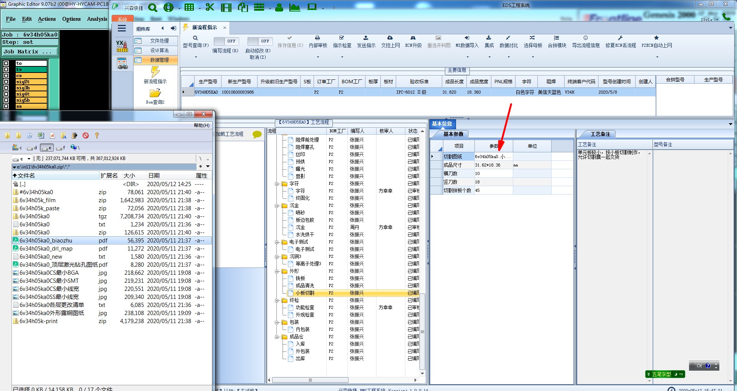Viewport: 737px width, 391px height.
Task: Click 文控上网 cloud upload icon
Action: pos(390,38)
